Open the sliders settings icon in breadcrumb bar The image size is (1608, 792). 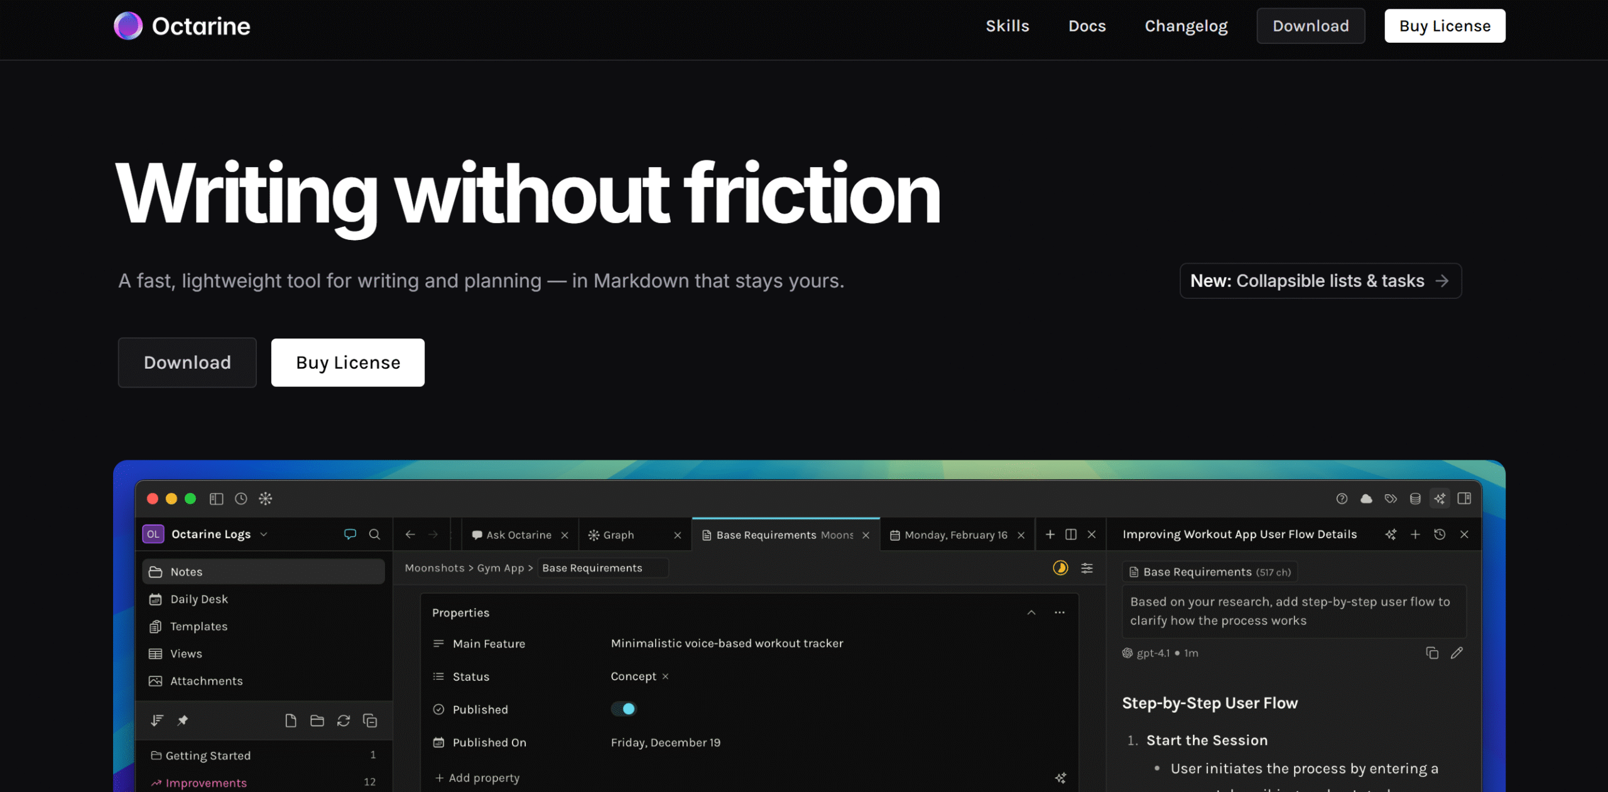[x=1087, y=568]
